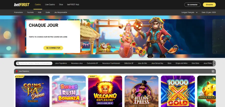Open the betFIRST Hub tab
The width and height of the screenshot is (225, 107).
click(x=73, y=4)
